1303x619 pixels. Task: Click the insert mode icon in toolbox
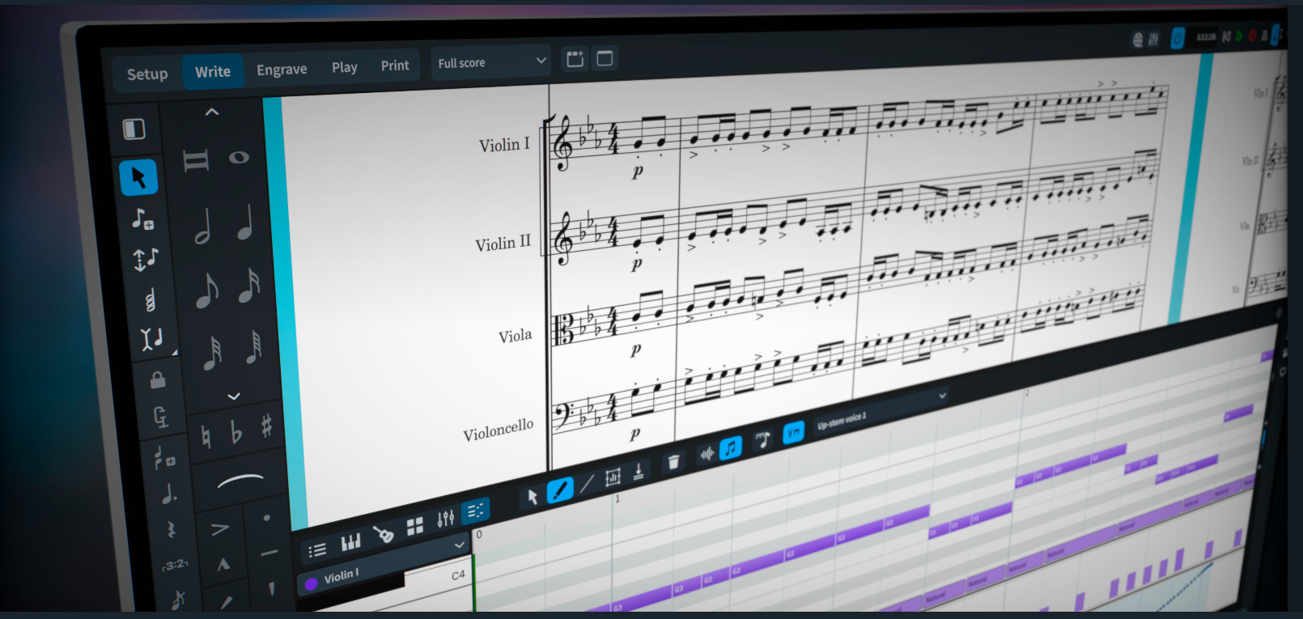[153, 338]
